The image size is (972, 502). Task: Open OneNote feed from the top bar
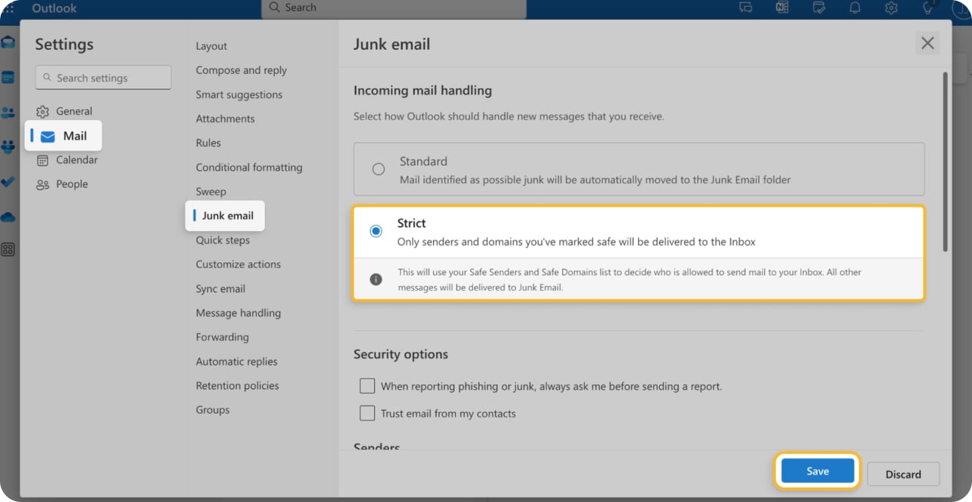782,7
